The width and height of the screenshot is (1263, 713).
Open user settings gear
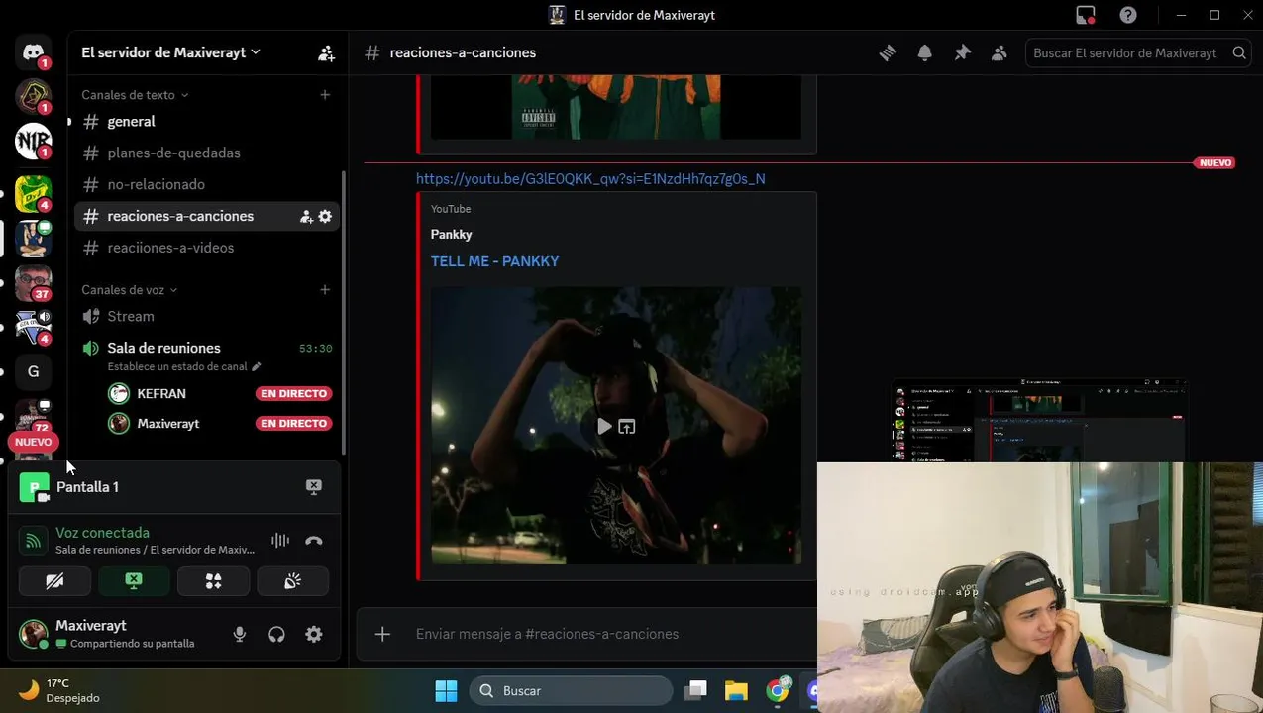tap(314, 635)
